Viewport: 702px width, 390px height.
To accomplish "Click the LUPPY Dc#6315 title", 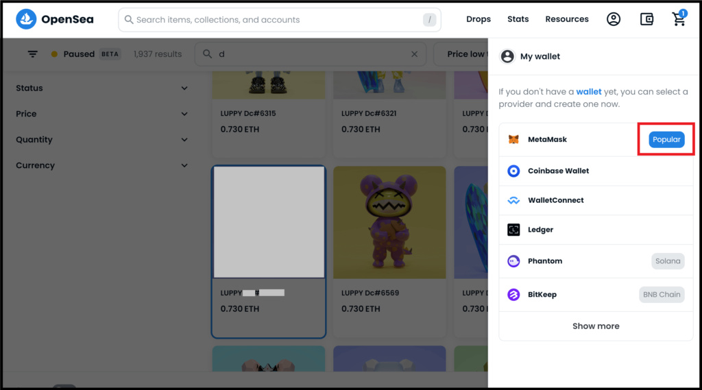I will [x=248, y=113].
